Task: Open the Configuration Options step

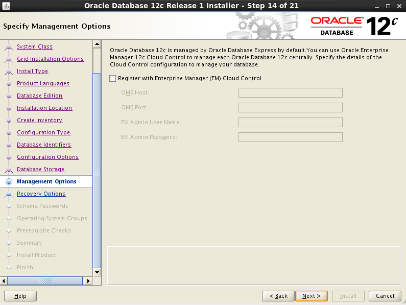Action: [47, 157]
